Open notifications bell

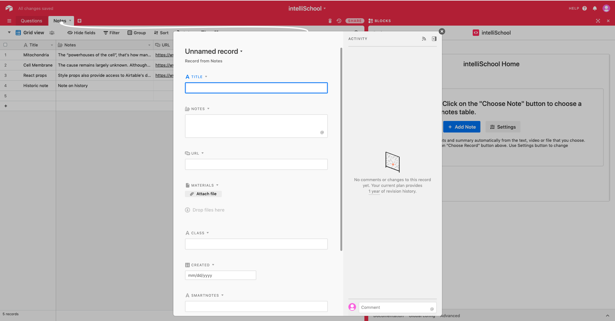point(595,8)
